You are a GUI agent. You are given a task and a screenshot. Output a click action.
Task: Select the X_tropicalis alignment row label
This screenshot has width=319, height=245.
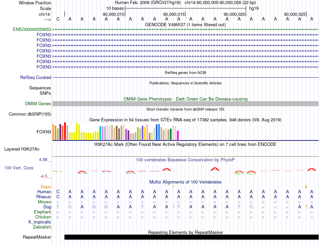(x=40, y=222)
